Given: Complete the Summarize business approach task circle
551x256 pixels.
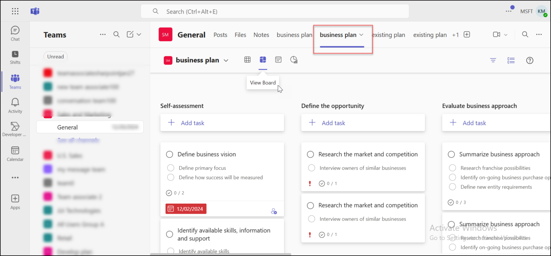Looking at the screenshot, I should click(x=451, y=154).
